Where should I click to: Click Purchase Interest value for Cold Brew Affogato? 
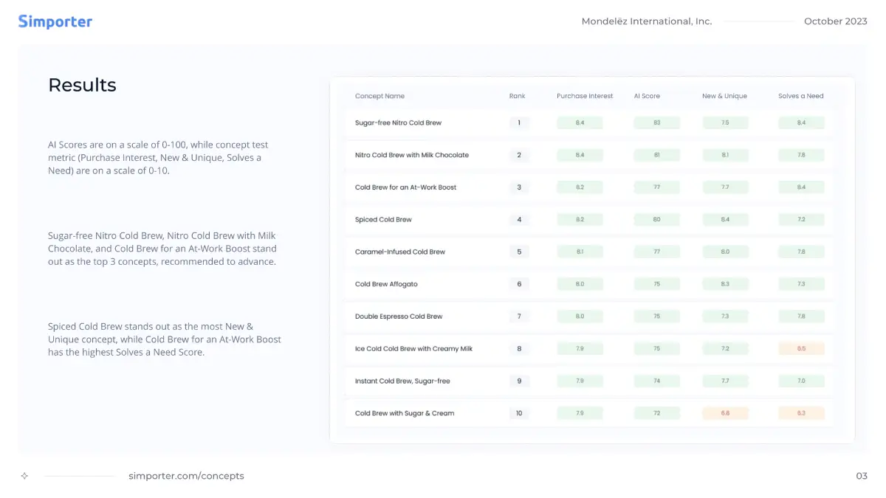(580, 284)
